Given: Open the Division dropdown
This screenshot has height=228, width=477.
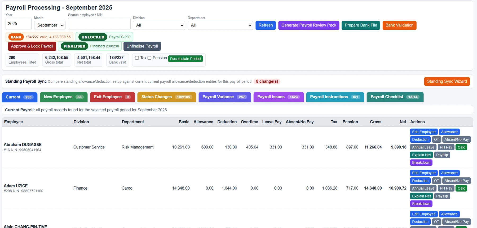Looking at the screenshot, I should coord(159,25).
